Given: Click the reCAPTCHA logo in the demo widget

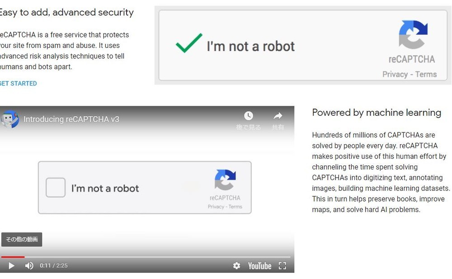Looking at the screenshot, I should coord(414,34).
